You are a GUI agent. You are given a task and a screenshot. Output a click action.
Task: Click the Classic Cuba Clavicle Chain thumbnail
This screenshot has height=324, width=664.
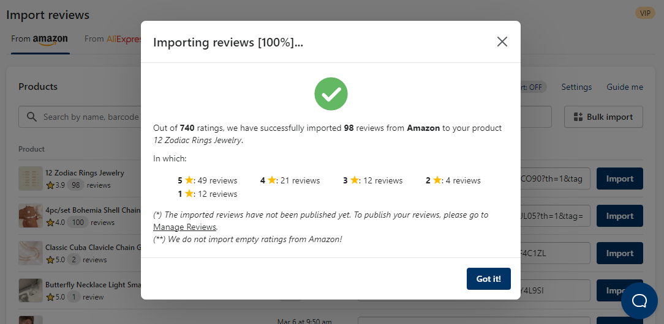[x=31, y=253]
